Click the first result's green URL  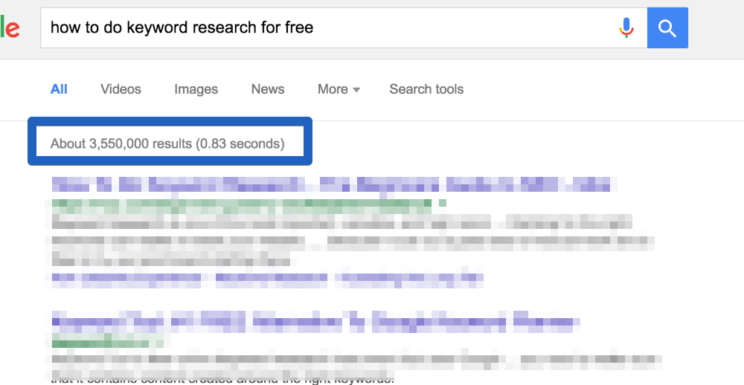click(x=241, y=204)
